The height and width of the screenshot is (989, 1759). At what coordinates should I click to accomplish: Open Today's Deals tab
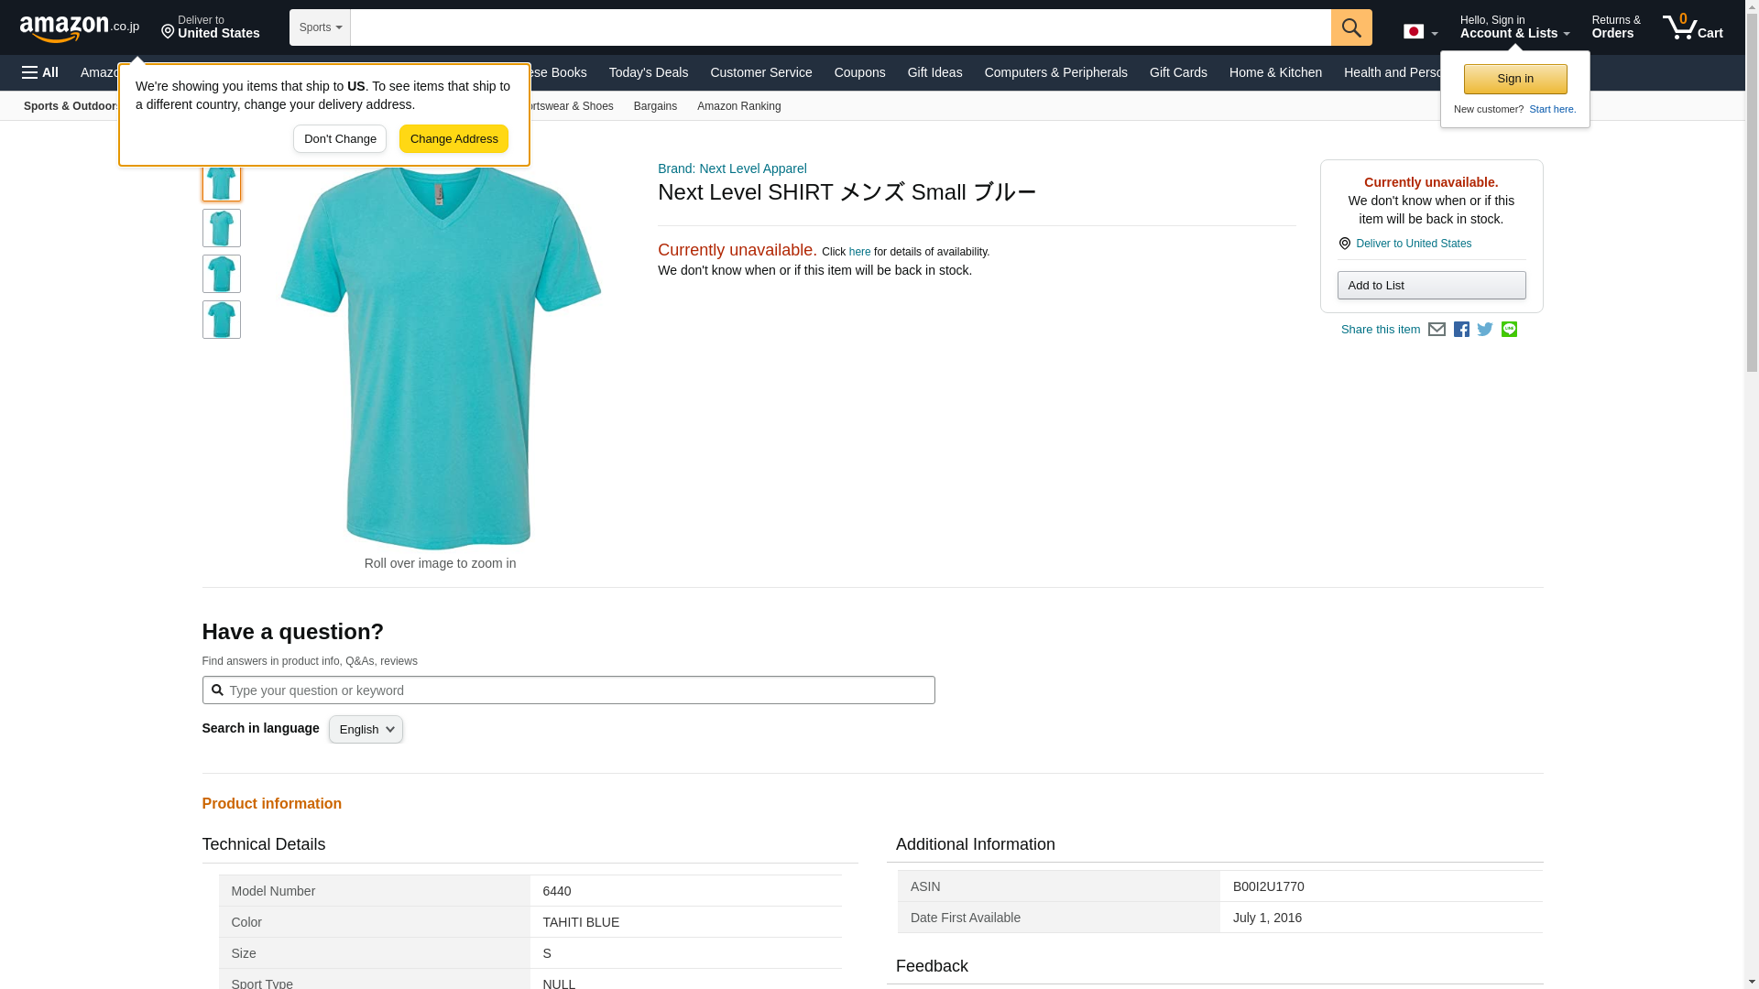pyautogui.click(x=648, y=72)
